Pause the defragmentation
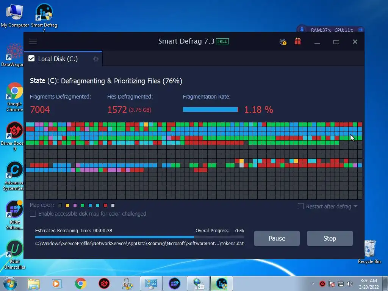Image resolution: width=388 pixels, height=291 pixels. tap(277, 238)
